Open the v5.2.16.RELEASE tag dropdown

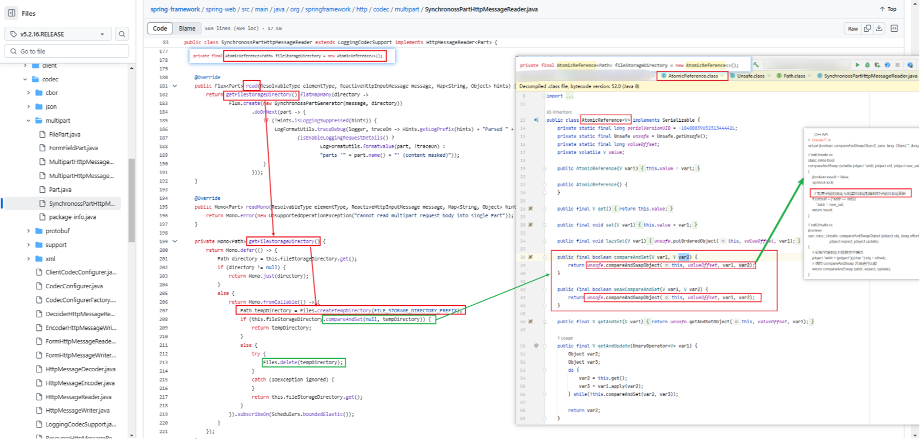(x=58, y=34)
